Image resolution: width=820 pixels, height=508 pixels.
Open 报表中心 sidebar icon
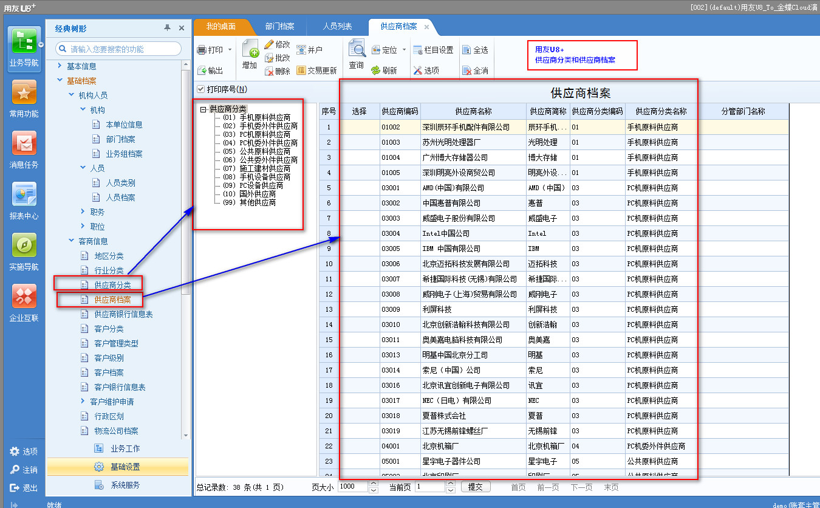click(x=24, y=201)
